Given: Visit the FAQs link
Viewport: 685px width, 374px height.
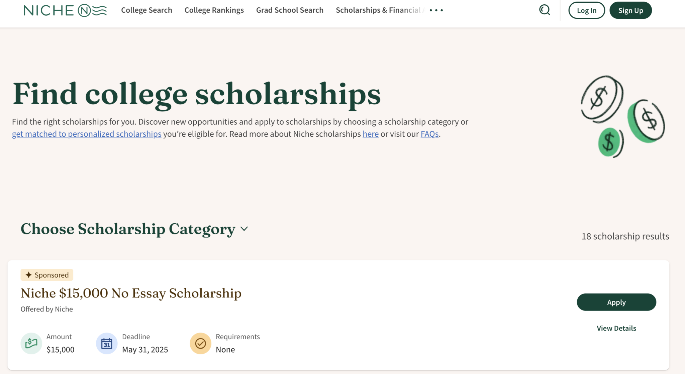Looking at the screenshot, I should point(429,134).
